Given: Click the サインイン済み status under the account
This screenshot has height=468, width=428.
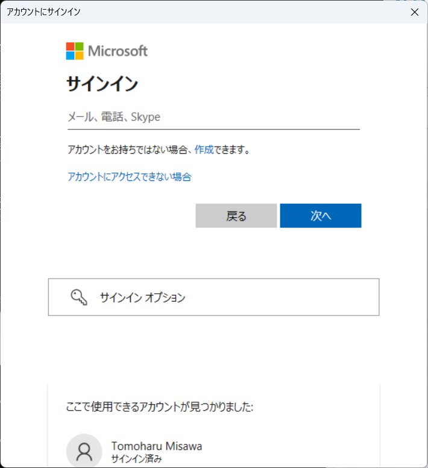Looking at the screenshot, I should click(x=137, y=459).
